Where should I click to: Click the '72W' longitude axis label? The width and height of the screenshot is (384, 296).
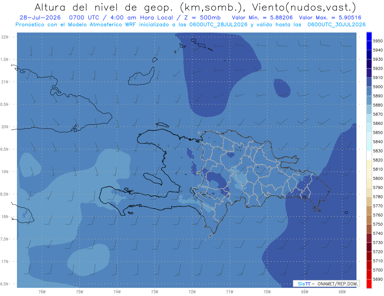(x=192, y=292)
